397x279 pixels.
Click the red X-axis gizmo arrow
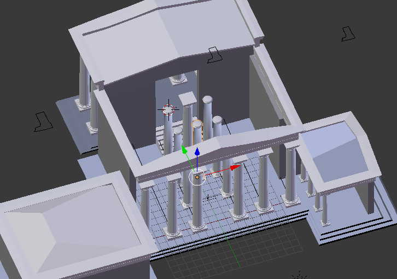[236, 167]
